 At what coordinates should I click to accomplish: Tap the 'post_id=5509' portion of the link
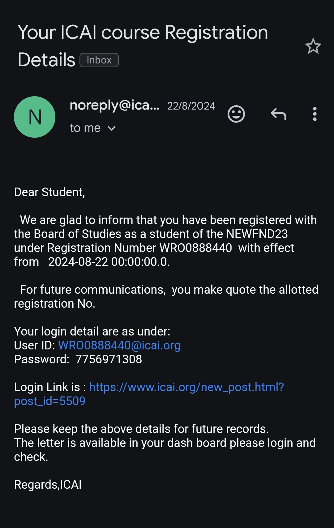point(50,401)
